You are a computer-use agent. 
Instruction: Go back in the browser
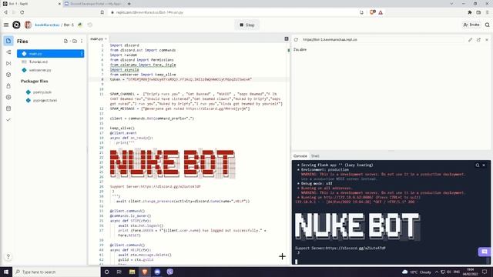(x=5, y=12)
